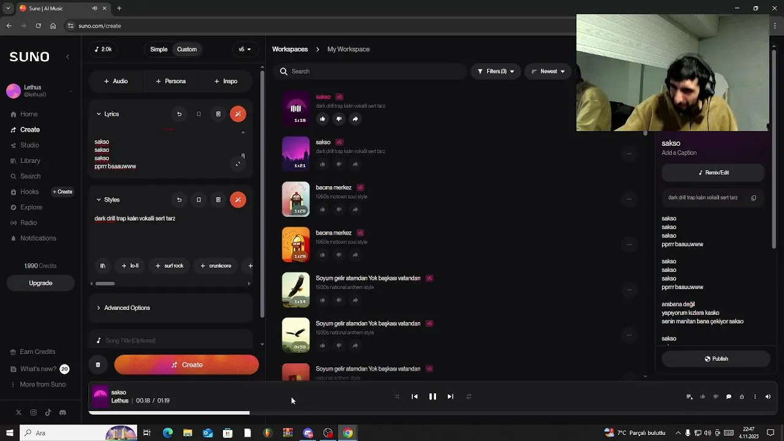Switch to Custom creation mode
This screenshot has width=784, height=441.
187,49
